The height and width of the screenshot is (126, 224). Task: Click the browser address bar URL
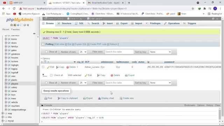(82, 8)
